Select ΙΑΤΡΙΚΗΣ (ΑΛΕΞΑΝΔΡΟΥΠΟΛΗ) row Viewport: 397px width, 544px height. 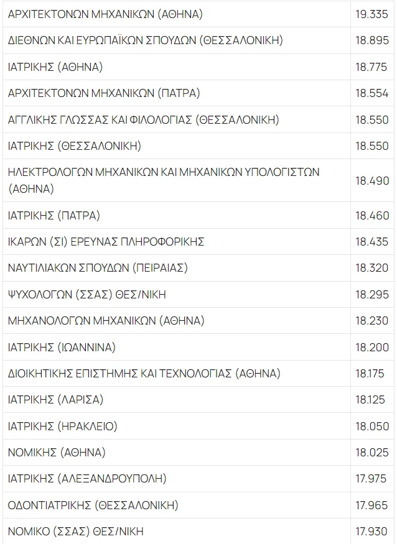[x=87, y=479]
